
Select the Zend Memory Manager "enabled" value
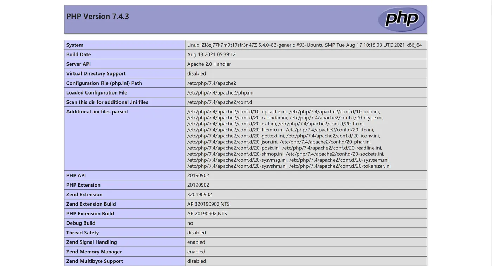coord(196,251)
